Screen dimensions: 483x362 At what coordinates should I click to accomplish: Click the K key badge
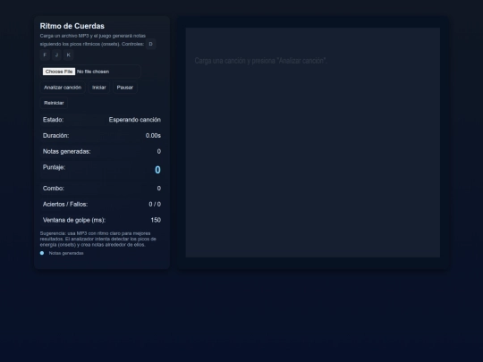[68, 55]
